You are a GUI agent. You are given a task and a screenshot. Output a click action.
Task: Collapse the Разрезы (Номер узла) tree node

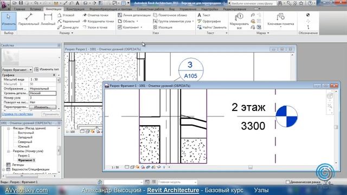coord(9,151)
